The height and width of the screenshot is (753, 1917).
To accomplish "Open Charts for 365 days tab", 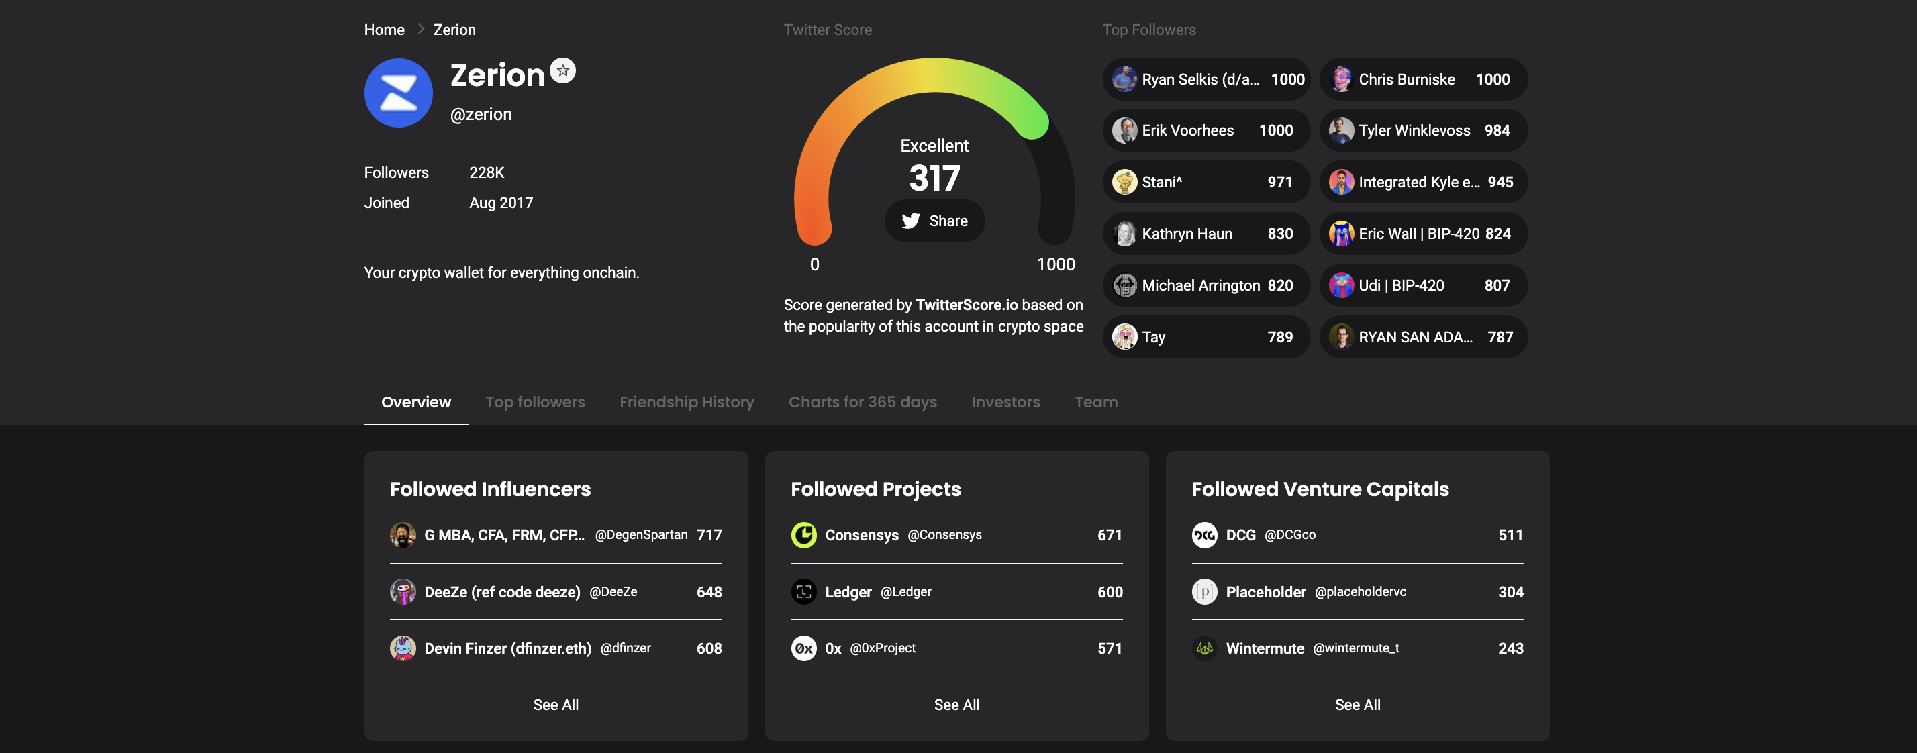I will pyautogui.click(x=863, y=402).
